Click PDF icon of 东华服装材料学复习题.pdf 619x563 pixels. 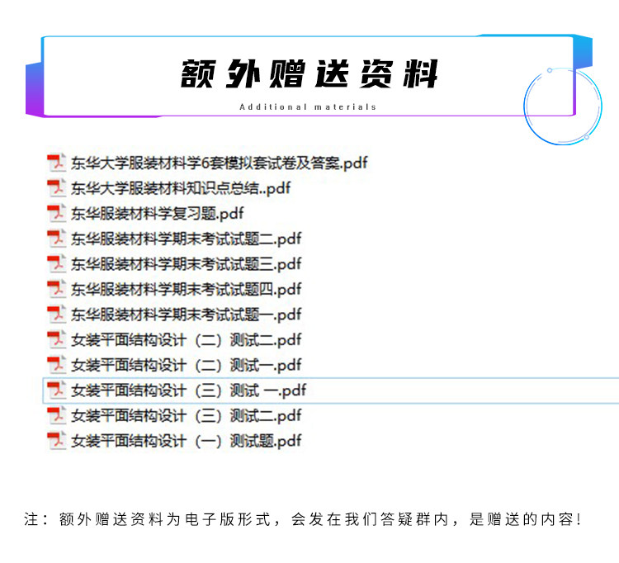point(56,213)
